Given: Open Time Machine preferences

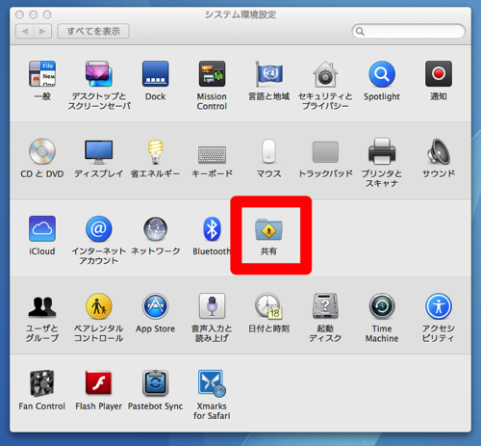Looking at the screenshot, I should [x=382, y=306].
